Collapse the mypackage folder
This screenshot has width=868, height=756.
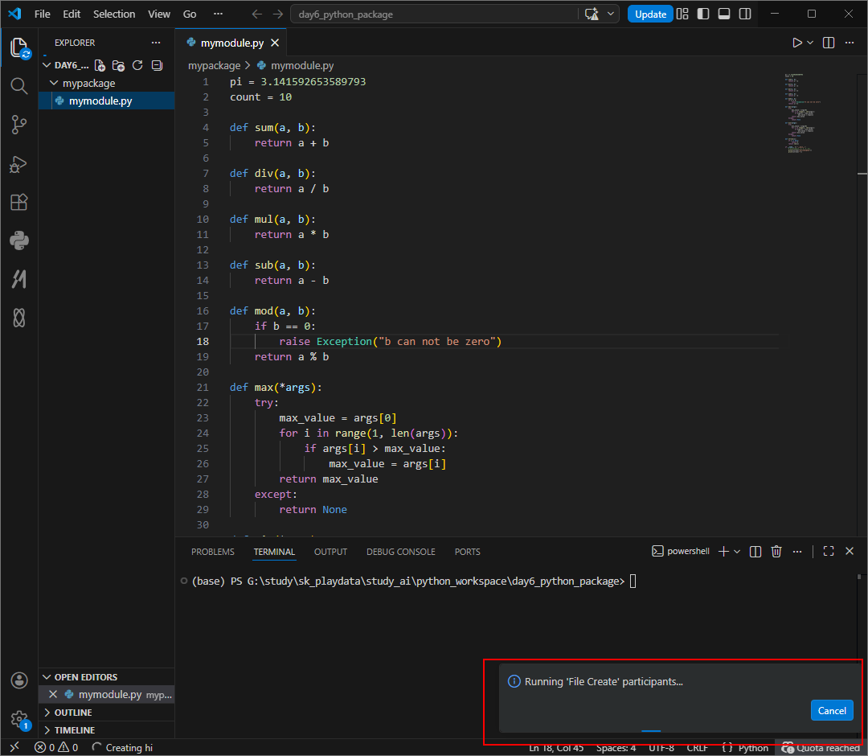click(54, 83)
